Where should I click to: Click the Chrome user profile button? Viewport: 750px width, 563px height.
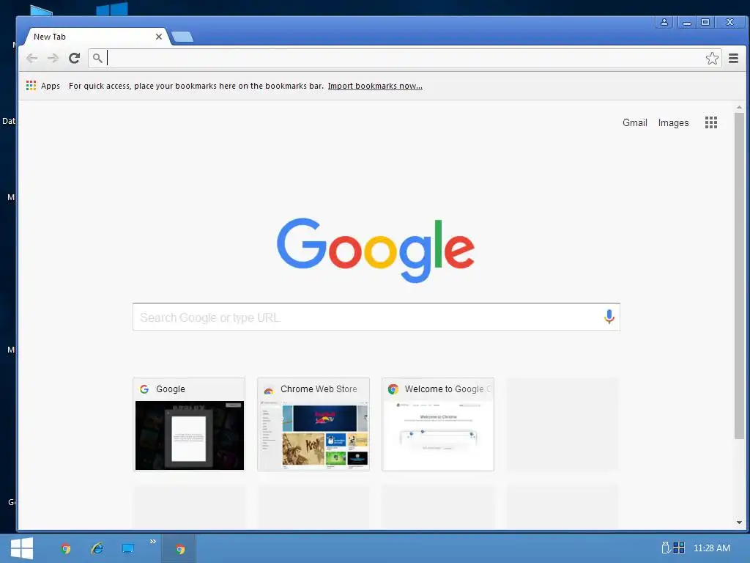664,22
